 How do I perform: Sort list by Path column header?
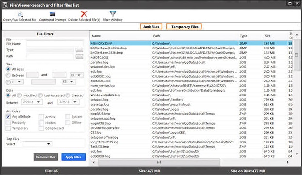point(156,36)
